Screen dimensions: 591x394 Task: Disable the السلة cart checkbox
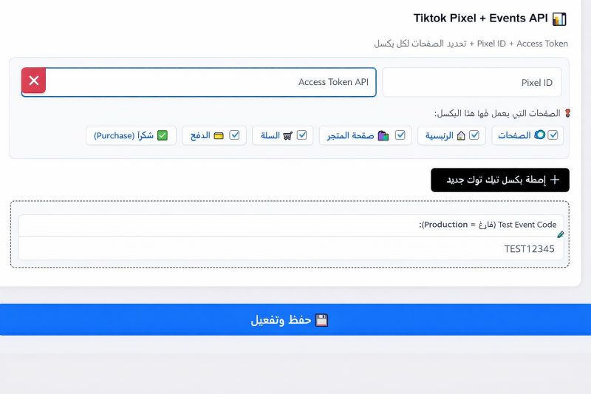pos(301,135)
